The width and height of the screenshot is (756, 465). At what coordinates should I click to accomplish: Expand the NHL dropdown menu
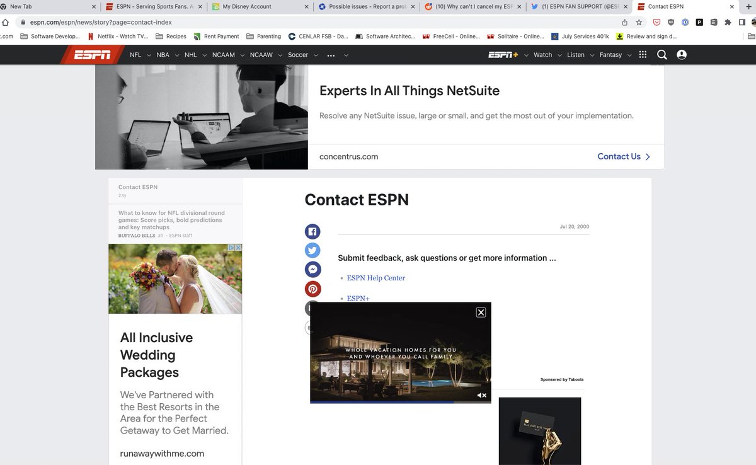[x=205, y=55]
